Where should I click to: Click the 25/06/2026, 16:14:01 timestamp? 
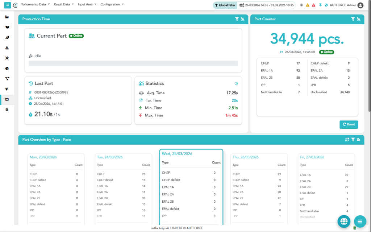pos(49,104)
